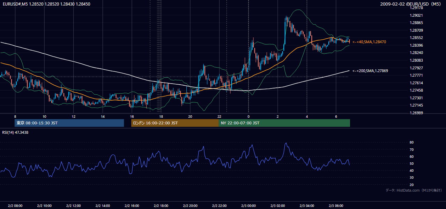Click price axis value 1.28865
Screen dimensions: 446x209
click(417, 23)
